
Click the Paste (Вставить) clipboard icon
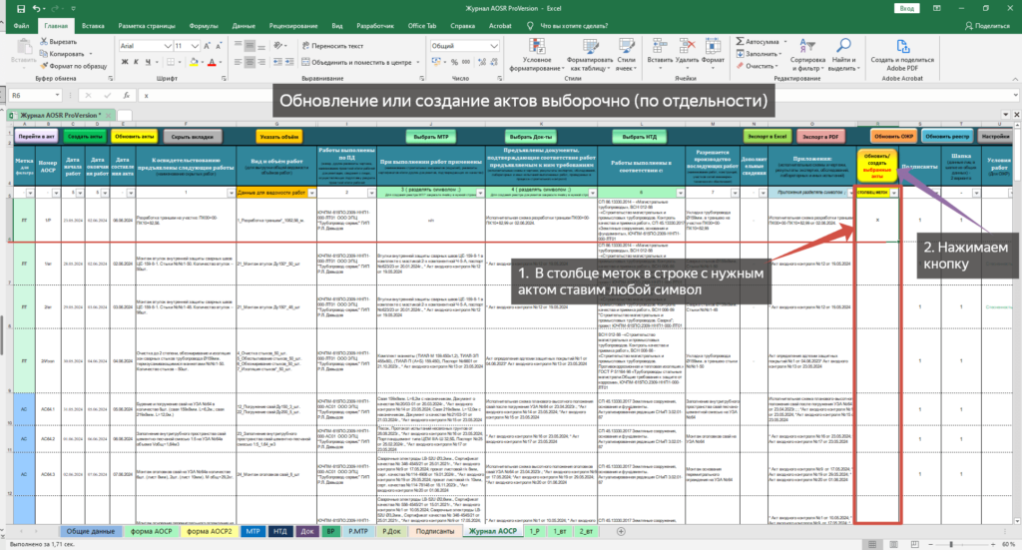24,47
